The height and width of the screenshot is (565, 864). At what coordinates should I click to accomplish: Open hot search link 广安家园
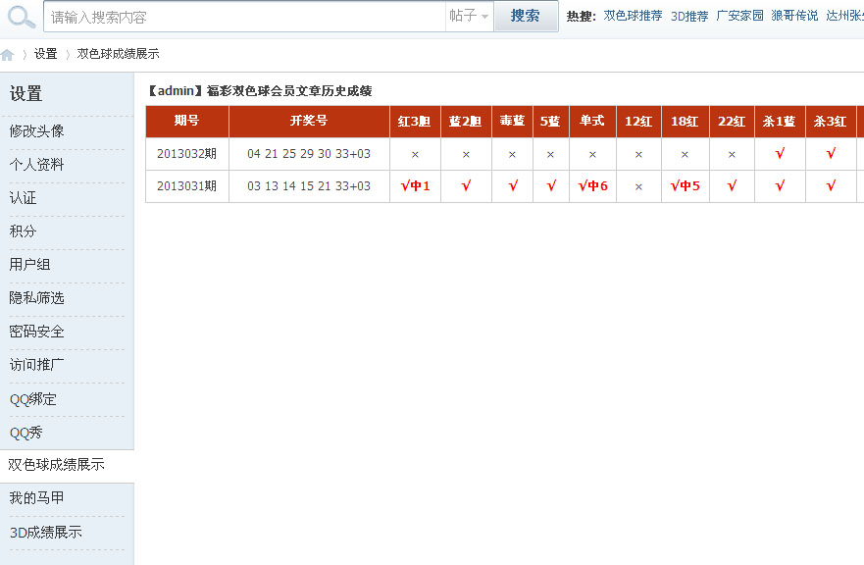(x=739, y=16)
